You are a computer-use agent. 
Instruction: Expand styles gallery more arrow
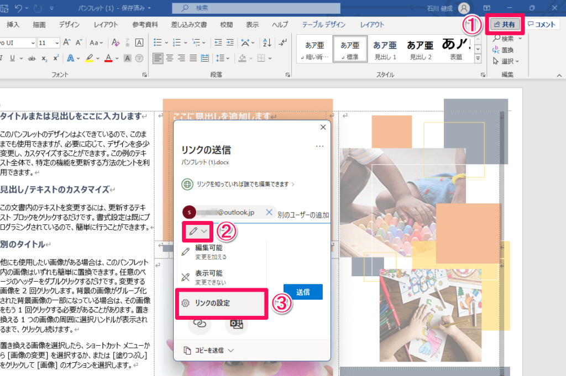pyautogui.click(x=478, y=58)
